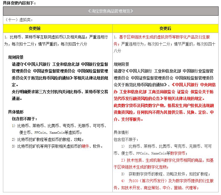Click the title 《淘宝禁售商品管理规范》
This screenshot has height=195, width=221.
click(111, 11)
